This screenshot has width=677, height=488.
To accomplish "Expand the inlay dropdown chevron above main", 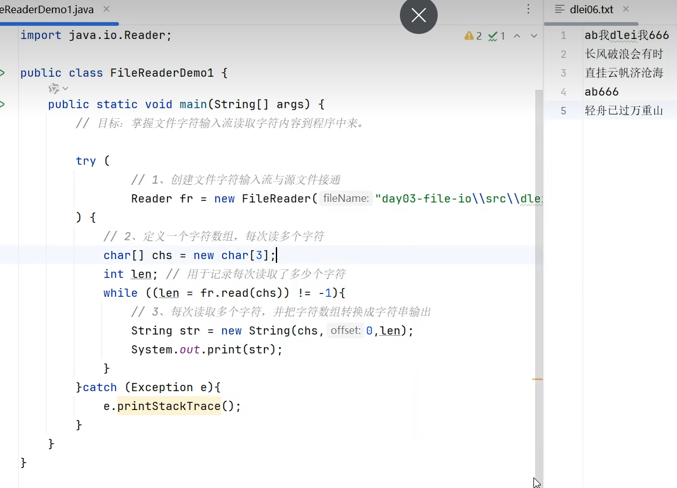I will point(65,89).
